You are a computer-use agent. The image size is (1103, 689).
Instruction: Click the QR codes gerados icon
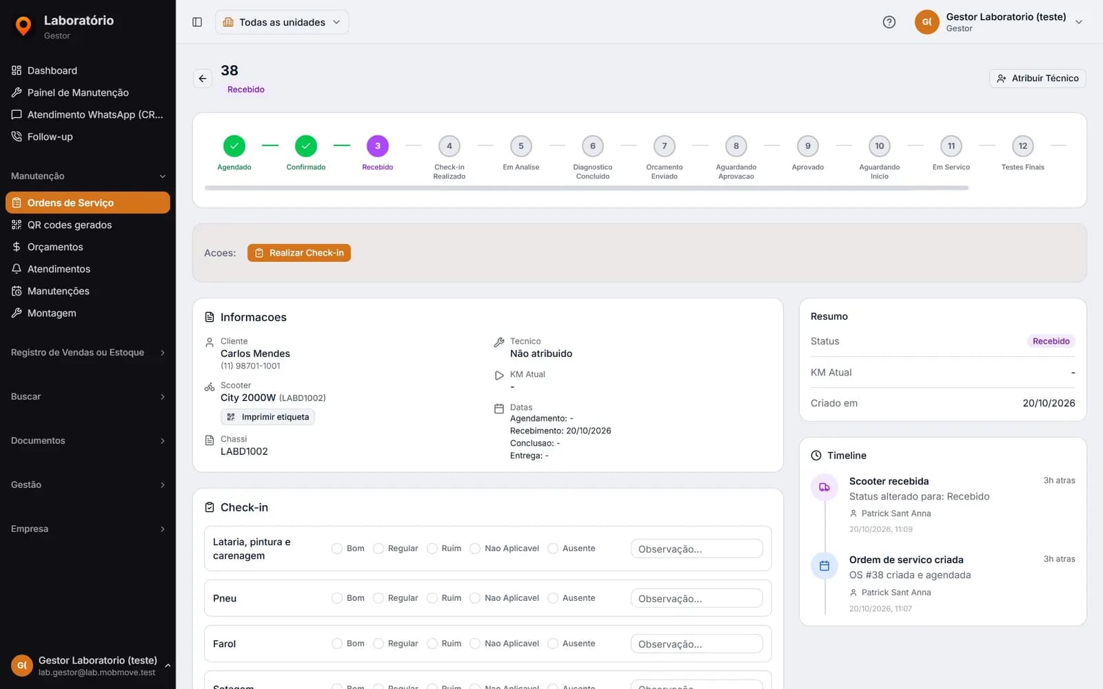(17, 225)
